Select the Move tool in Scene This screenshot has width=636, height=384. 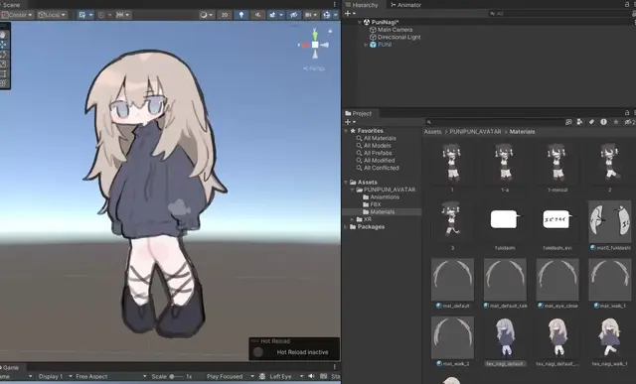3,45
